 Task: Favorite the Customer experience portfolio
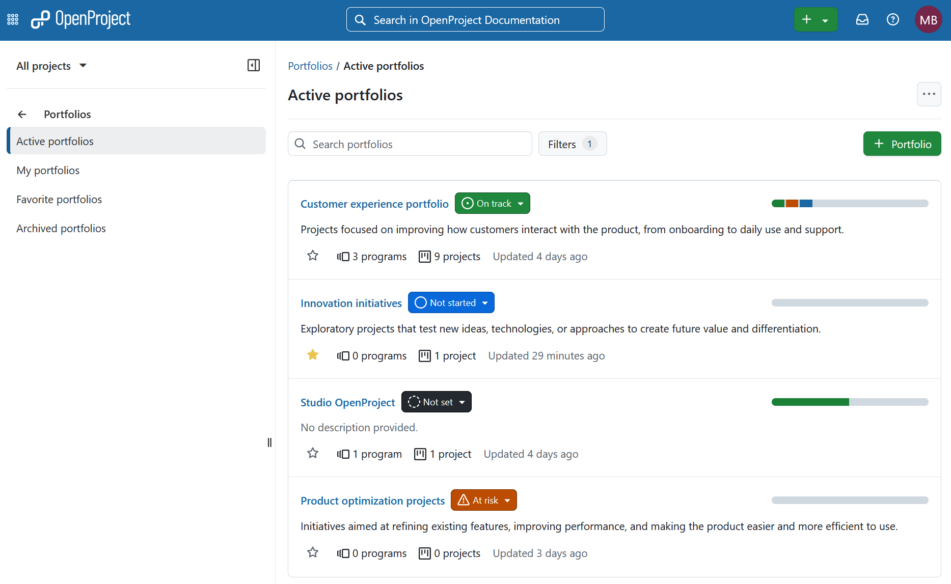pyautogui.click(x=312, y=256)
